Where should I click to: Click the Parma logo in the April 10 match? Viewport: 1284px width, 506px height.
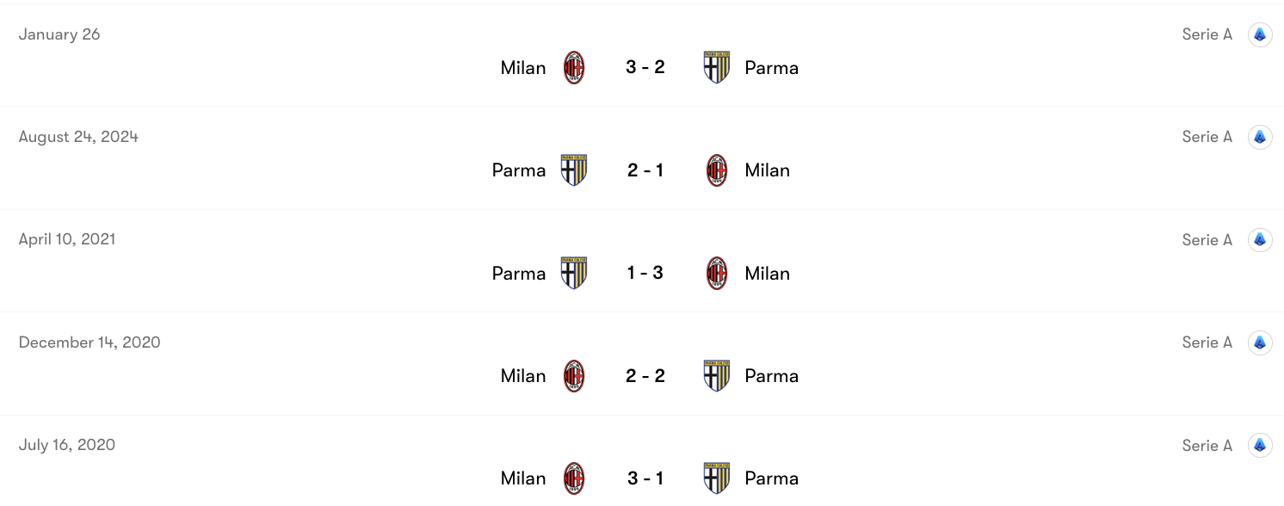point(575,273)
